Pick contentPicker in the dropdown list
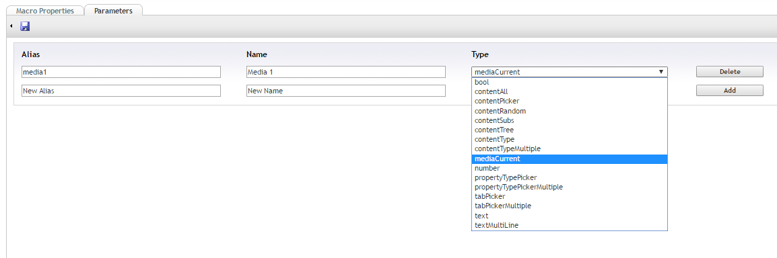 click(x=570, y=101)
